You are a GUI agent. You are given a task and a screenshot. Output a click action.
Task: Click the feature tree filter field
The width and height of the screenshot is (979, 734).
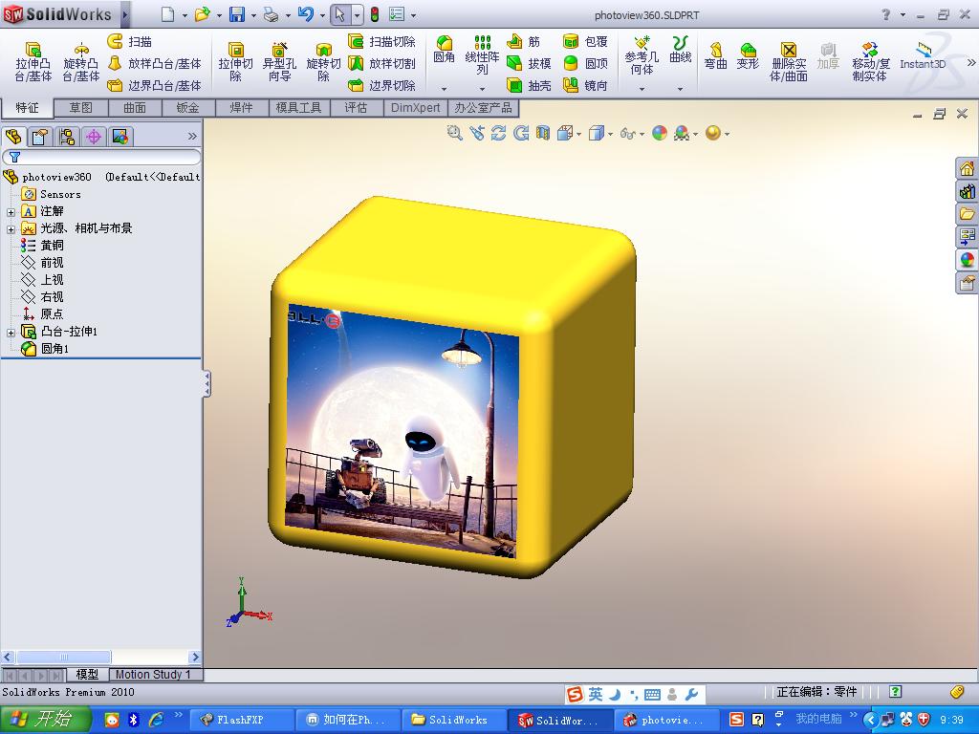click(x=101, y=157)
